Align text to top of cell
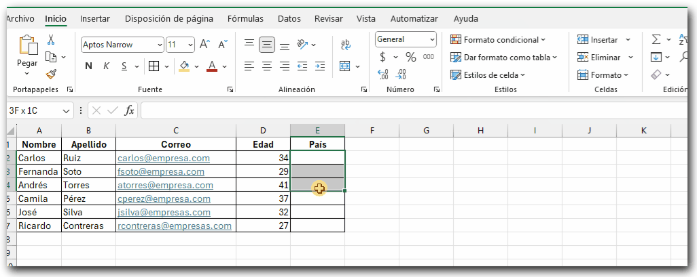The height and width of the screenshot is (277, 697). pos(249,44)
